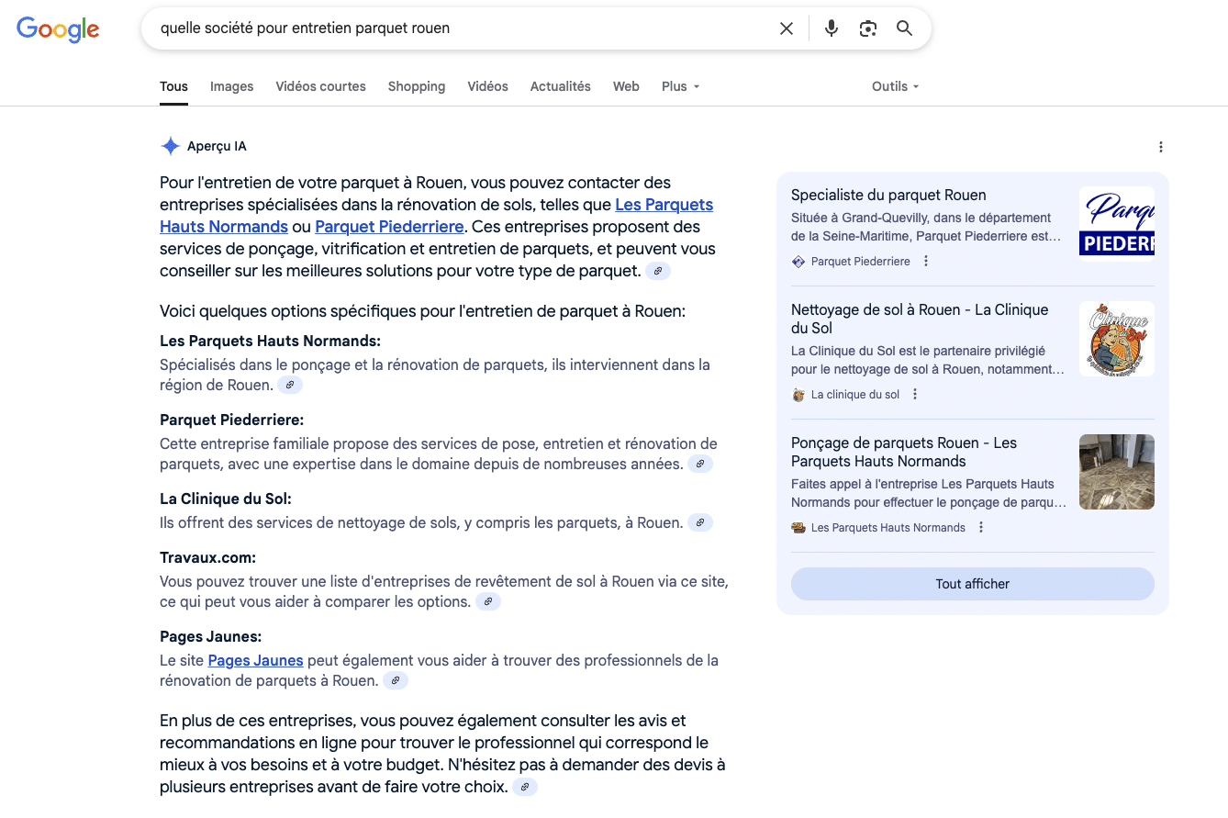Image resolution: width=1228 pixels, height=818 pixels.
Task: Click the Tout afficher button
Action: point(972,584)
